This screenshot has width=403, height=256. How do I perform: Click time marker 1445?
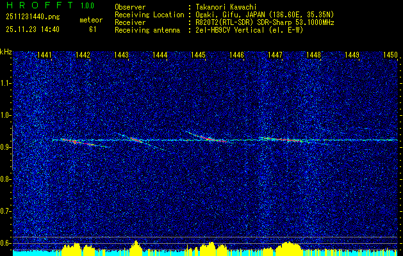tap(198, 54)
